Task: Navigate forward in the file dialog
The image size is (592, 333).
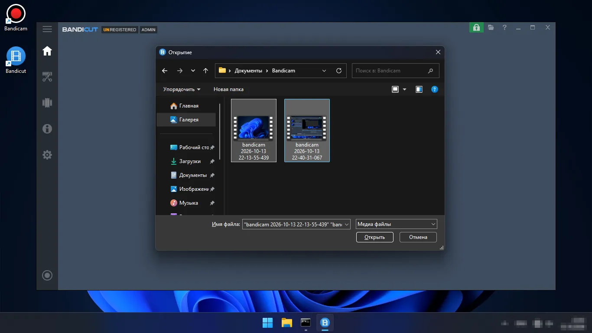Action: pyautogui.click(x=180, y=71)
